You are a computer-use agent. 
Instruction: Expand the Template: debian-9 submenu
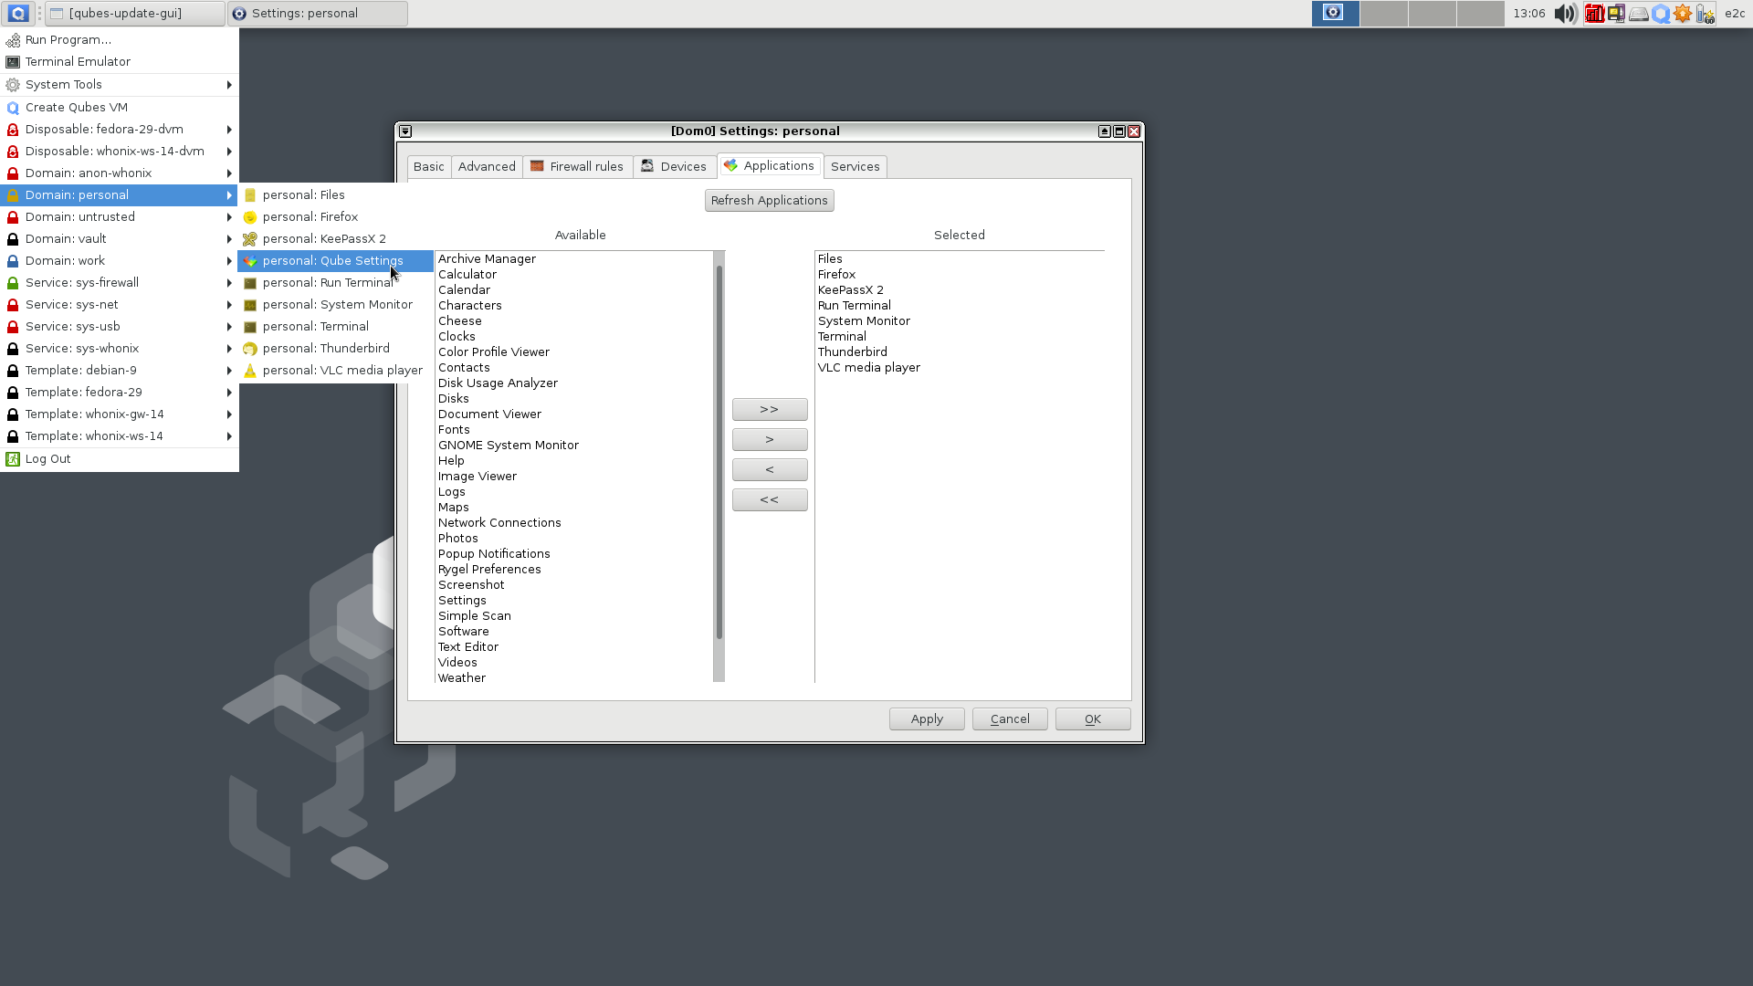tap(80, 370)
